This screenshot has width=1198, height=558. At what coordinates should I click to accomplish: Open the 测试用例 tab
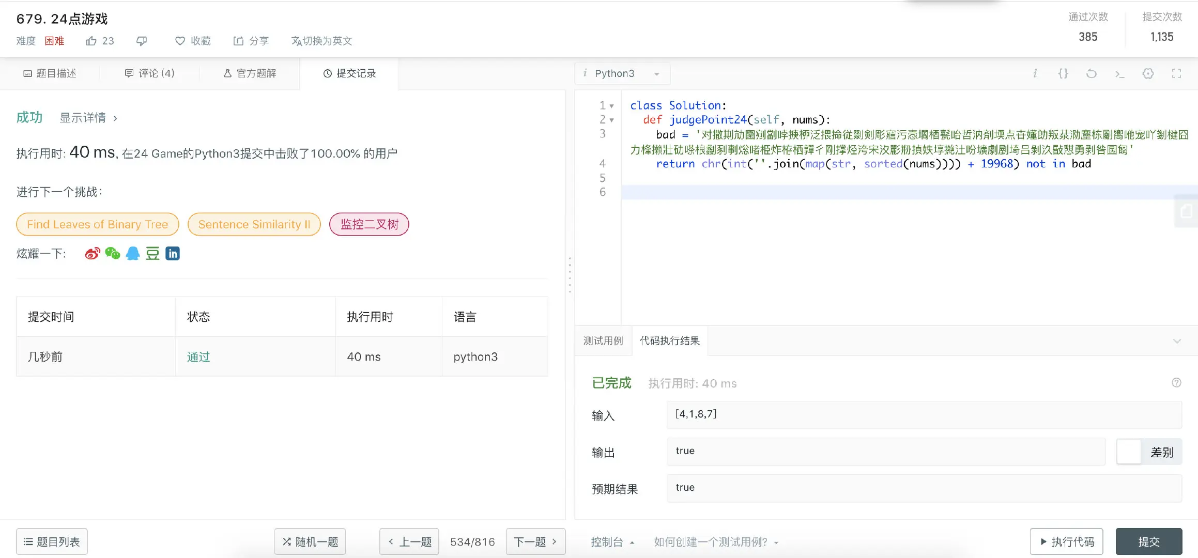pyautogui.click(x=603, y=341)
